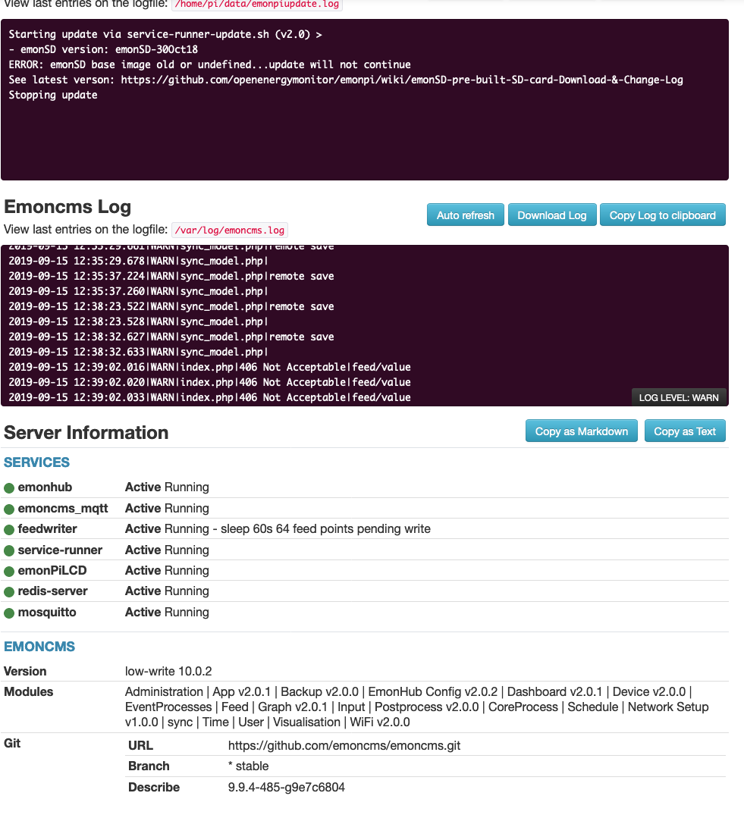The height and width of the screenshot is (818, 744).
Task: Click the version value low-write 10.0.2
Action: click(168, 671)
